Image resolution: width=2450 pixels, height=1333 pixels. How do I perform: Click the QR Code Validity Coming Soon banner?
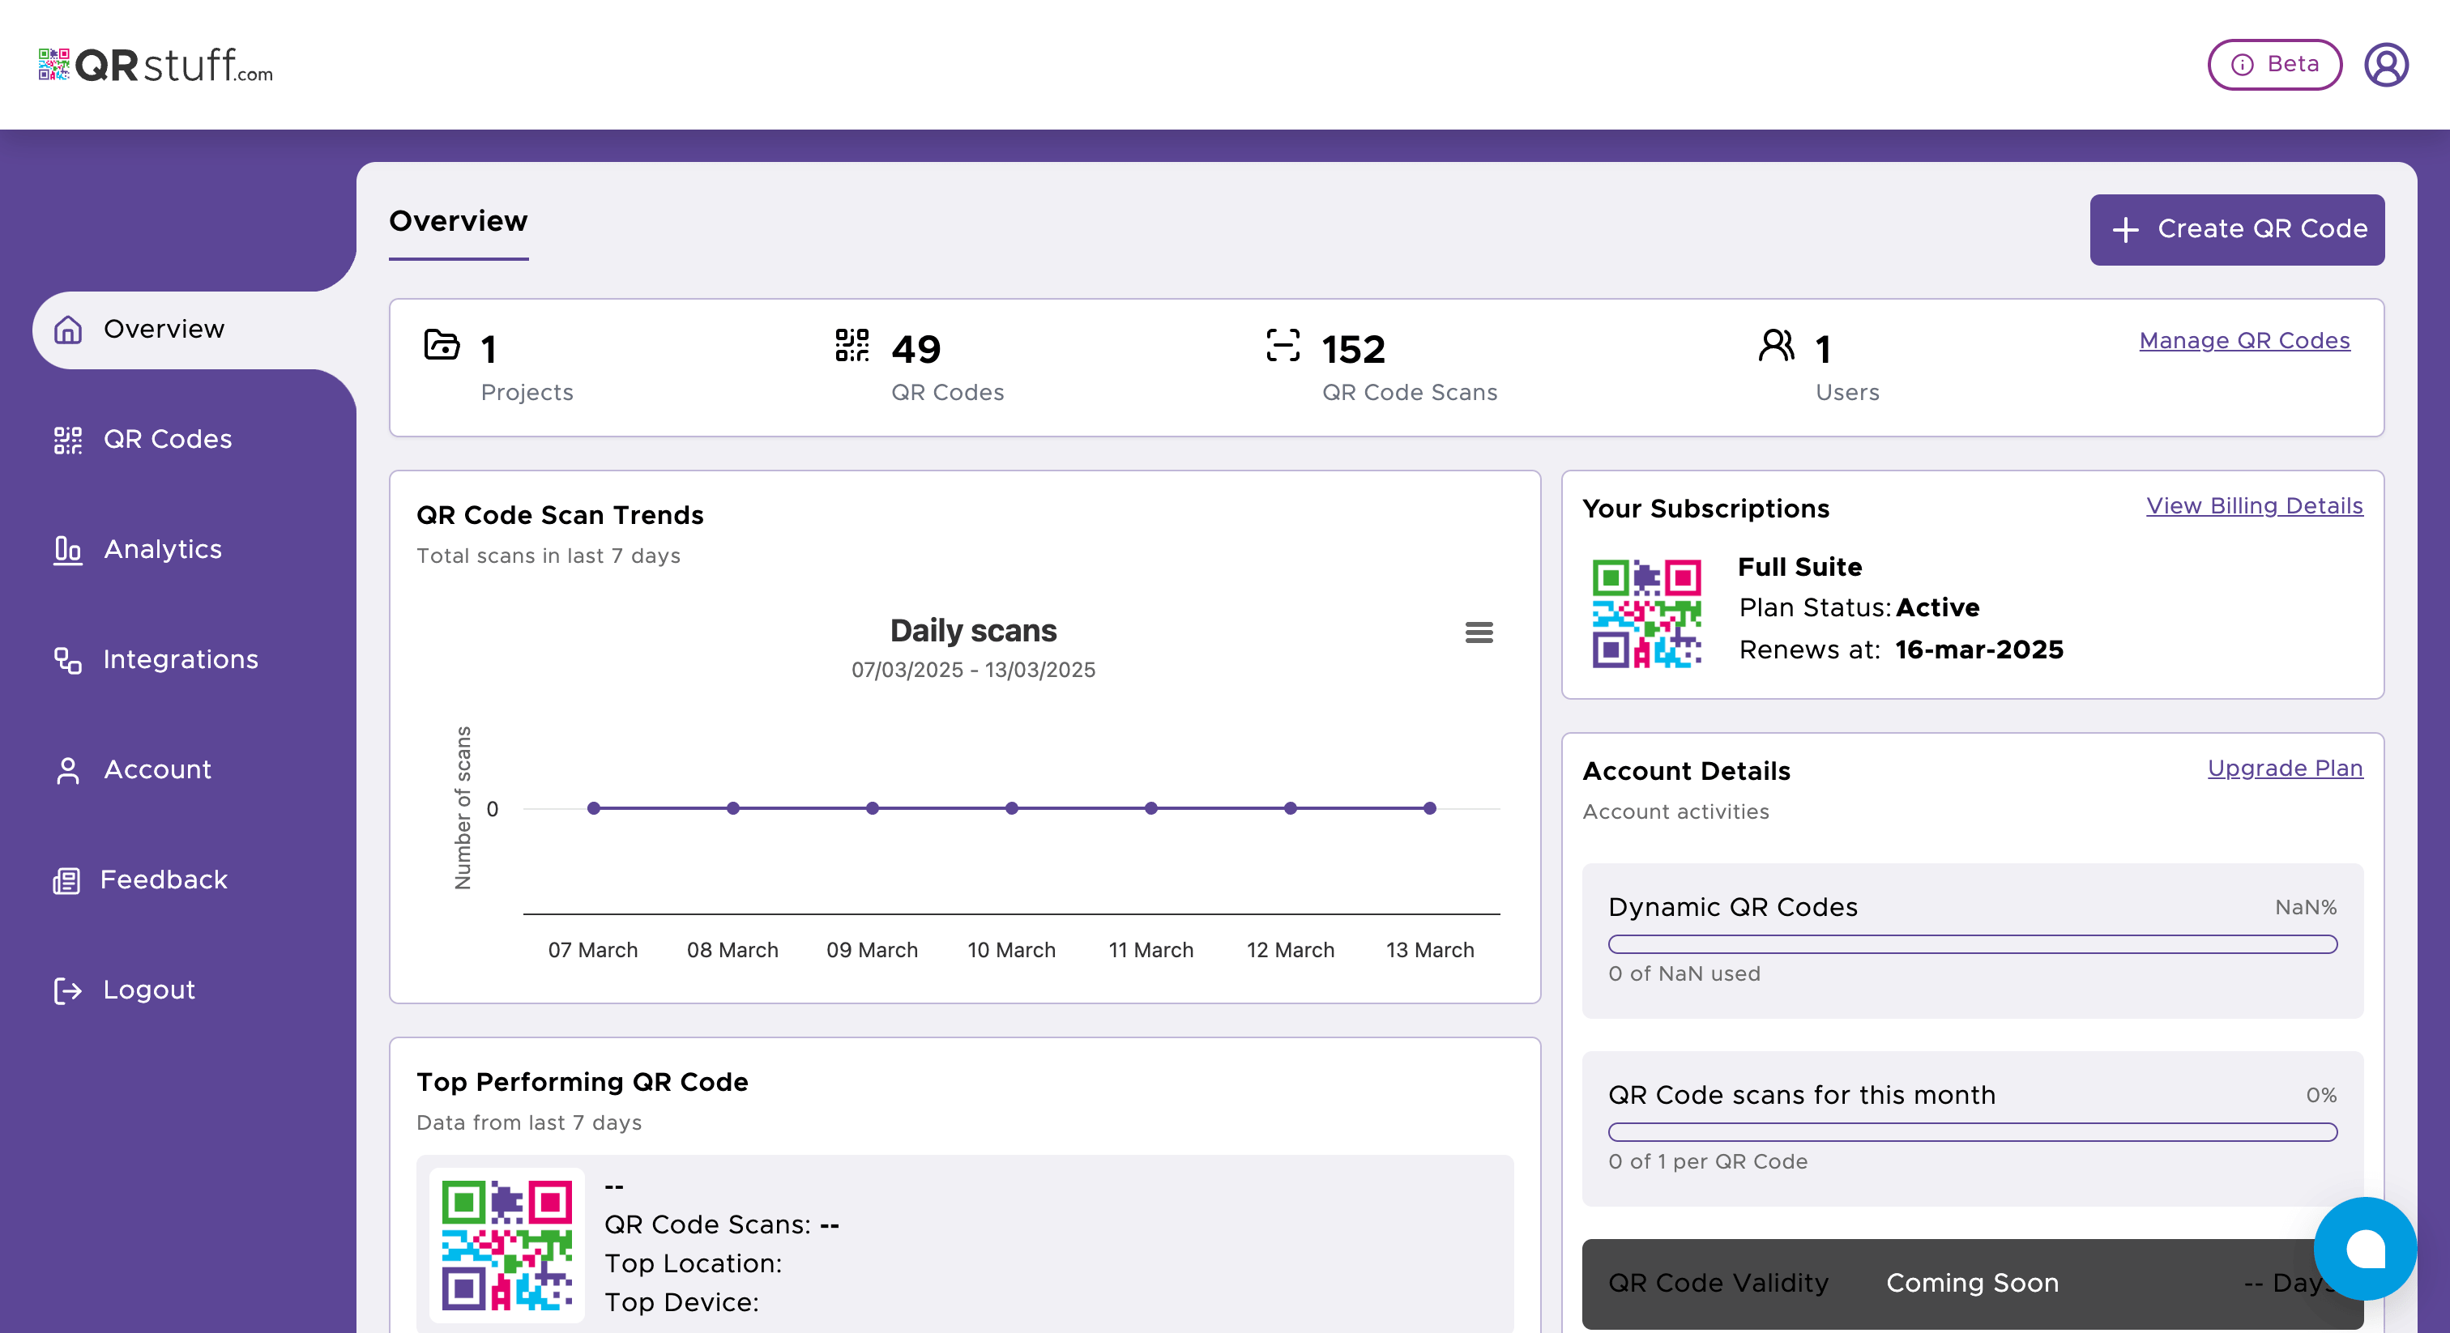[1973, 1284]
